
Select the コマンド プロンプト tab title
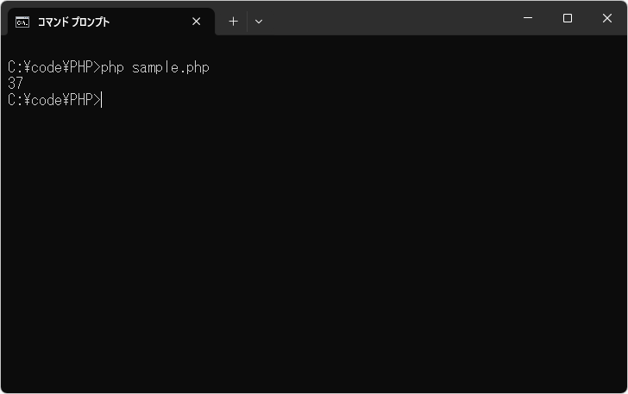(x=73, y=22)
